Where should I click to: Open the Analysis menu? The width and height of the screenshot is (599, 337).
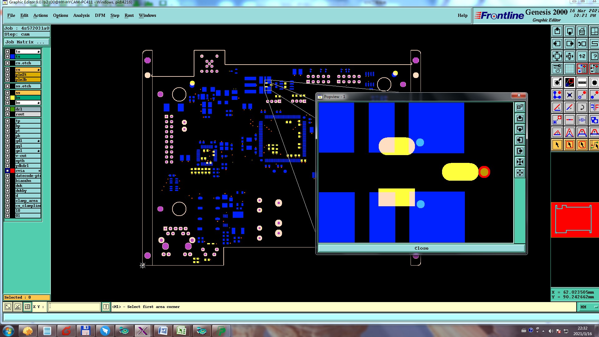click(81, 15)
